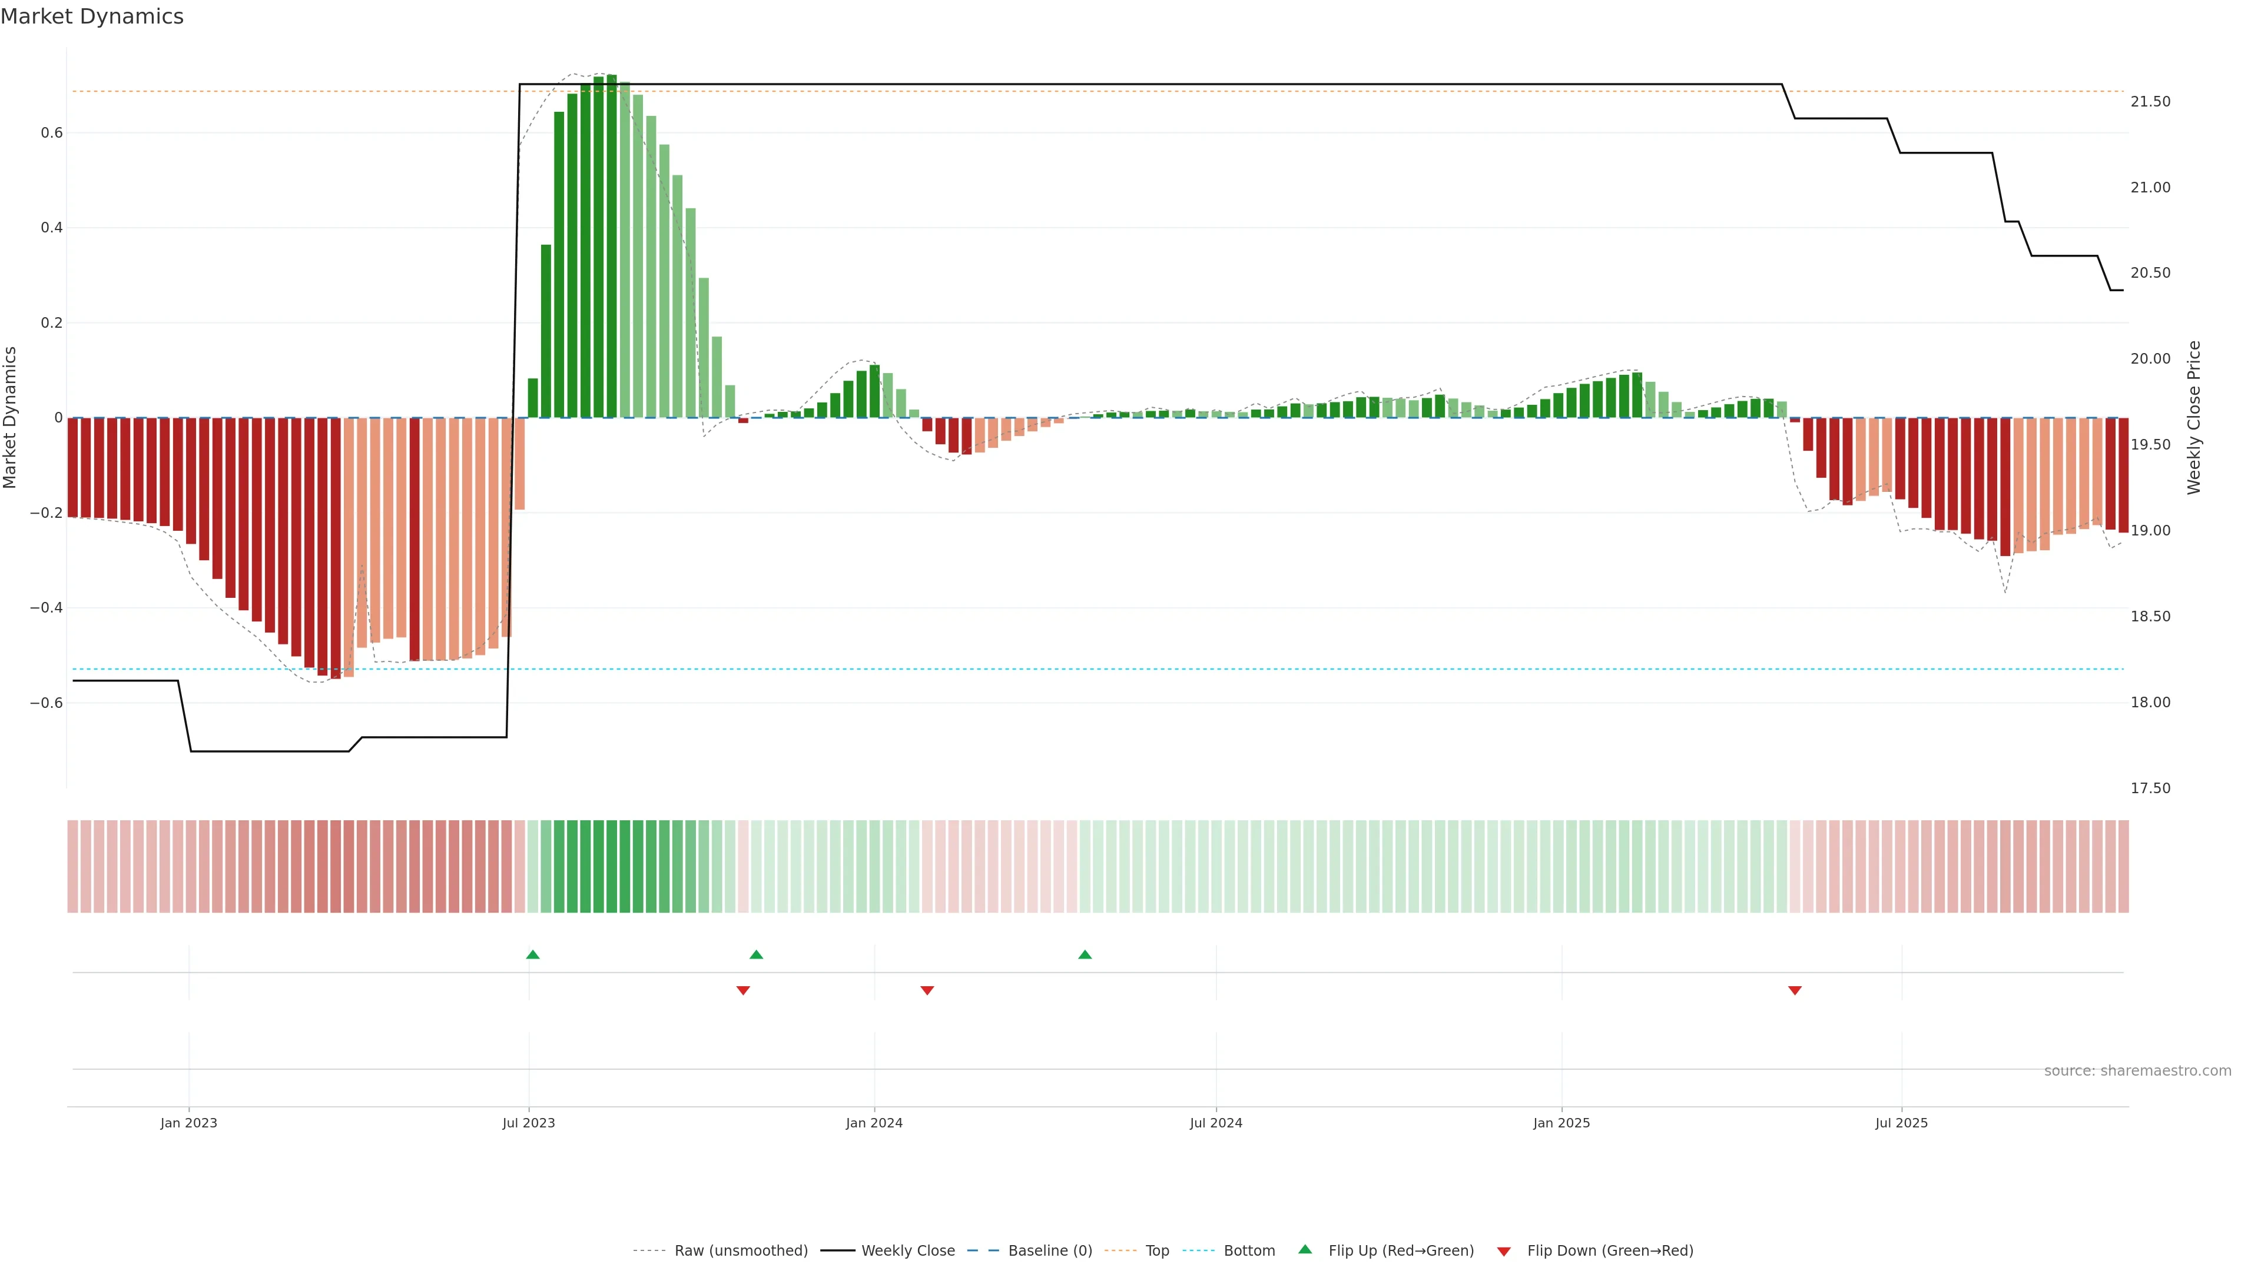This screenshot has height=1271, width=2261.
Task: Click the 21.50 tick on the price axis
Action: pos(2150,102)
